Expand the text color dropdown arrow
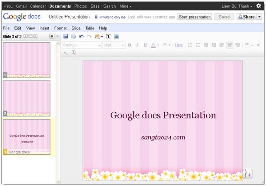This screenshot has width=266, height=186. click(158, 45)
